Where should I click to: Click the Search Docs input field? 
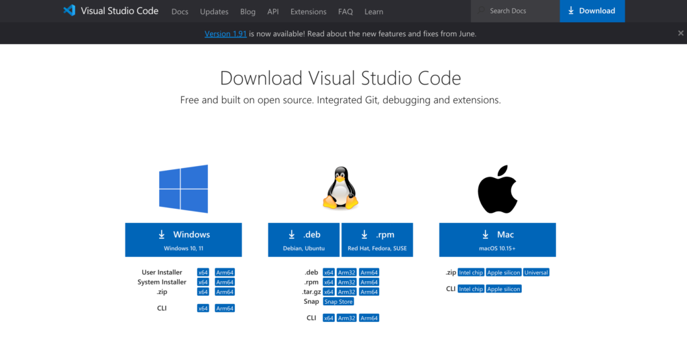(515, 11)
